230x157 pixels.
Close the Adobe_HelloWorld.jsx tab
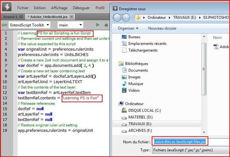pos(72,17)
